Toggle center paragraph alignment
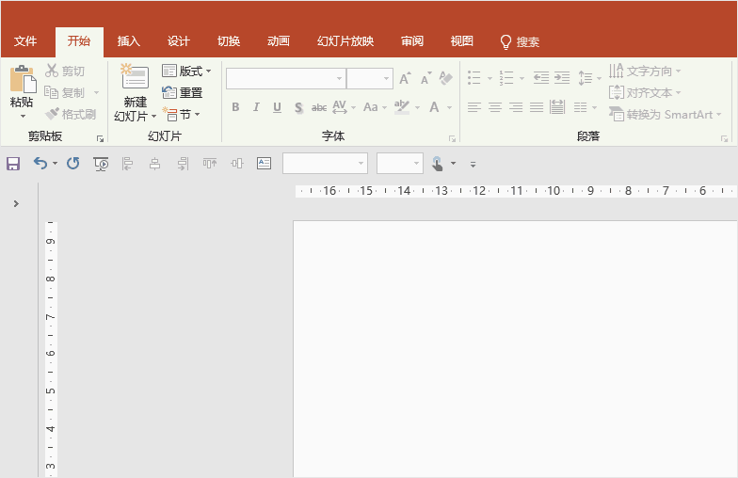The height and width of the screenshot is (478, 738). tap(495, 107)
